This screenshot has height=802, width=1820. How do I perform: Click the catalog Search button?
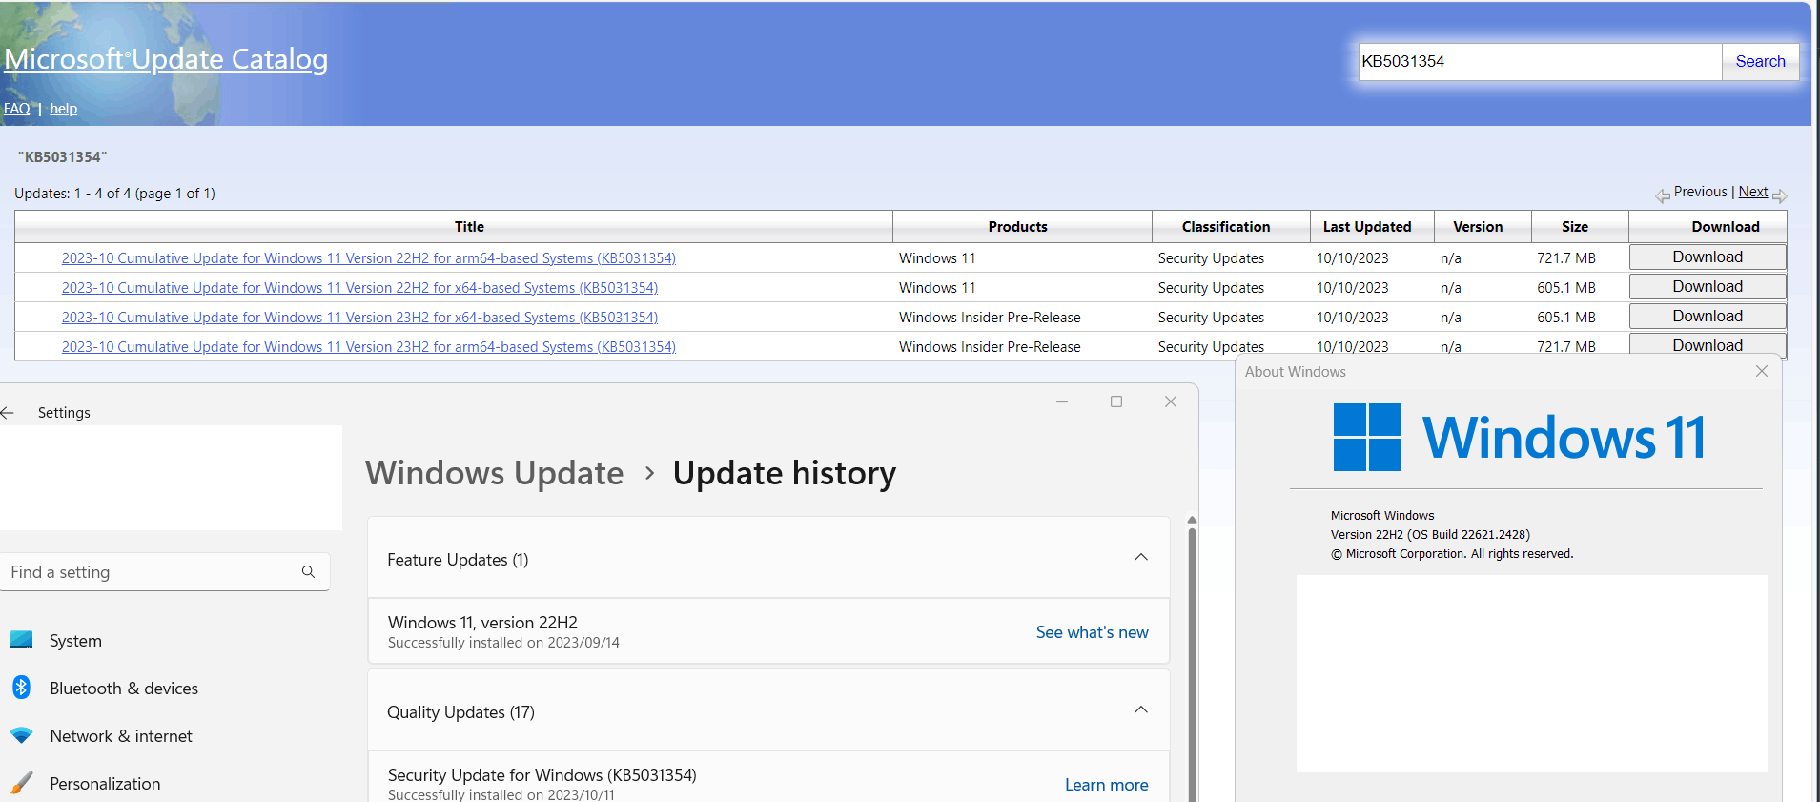coord(1760,61)
